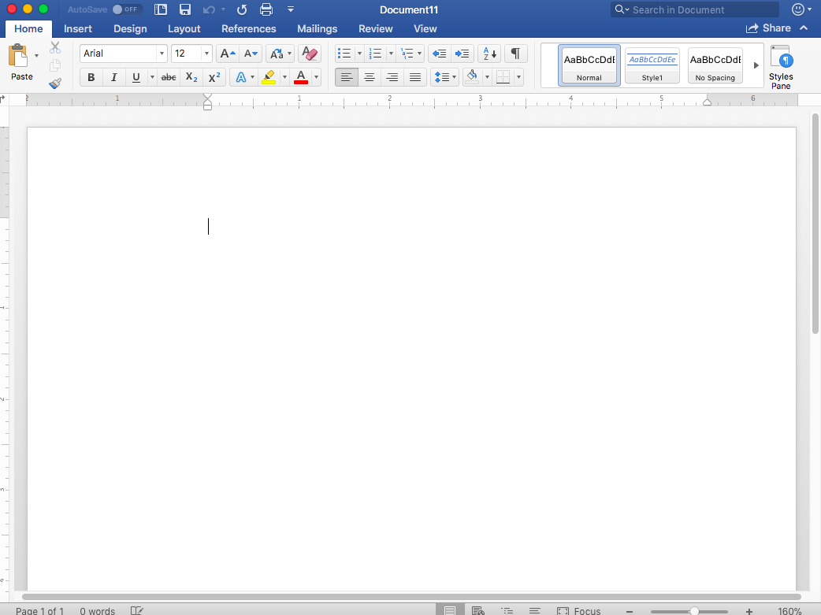This screenshot has width=821, height=615.
Task: Click the Paste clipboard icon
Action: (x=18, y=55)
